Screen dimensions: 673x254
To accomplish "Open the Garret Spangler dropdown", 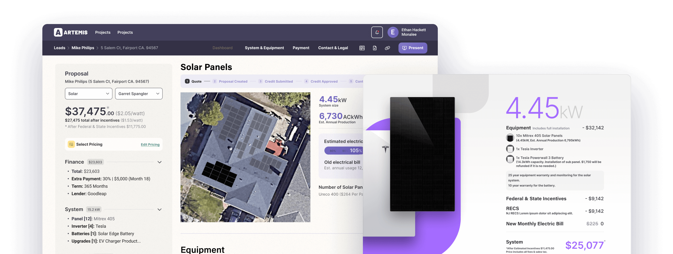I will pos(139,94).
